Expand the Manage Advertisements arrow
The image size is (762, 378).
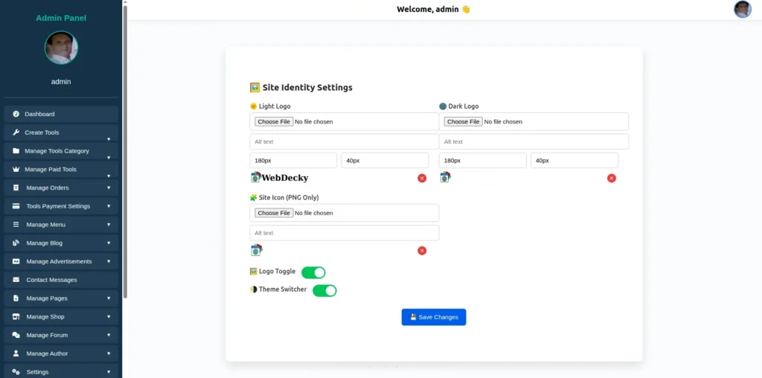pyautogui.click(x=109, y=261)
